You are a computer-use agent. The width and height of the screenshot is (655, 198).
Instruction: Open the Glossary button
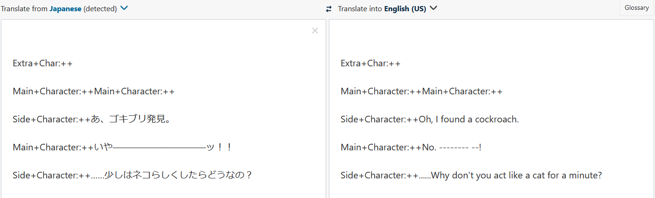(636, 8)
